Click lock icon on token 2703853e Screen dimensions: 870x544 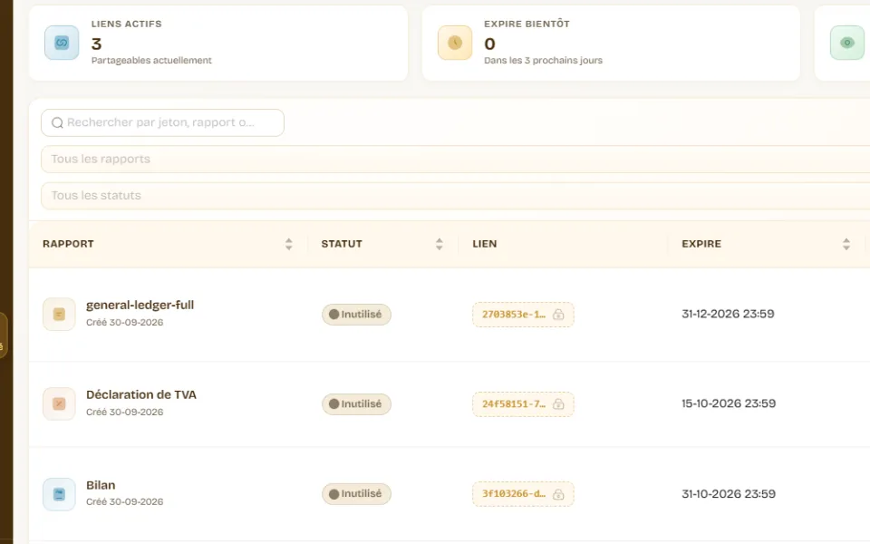(558, 315)
